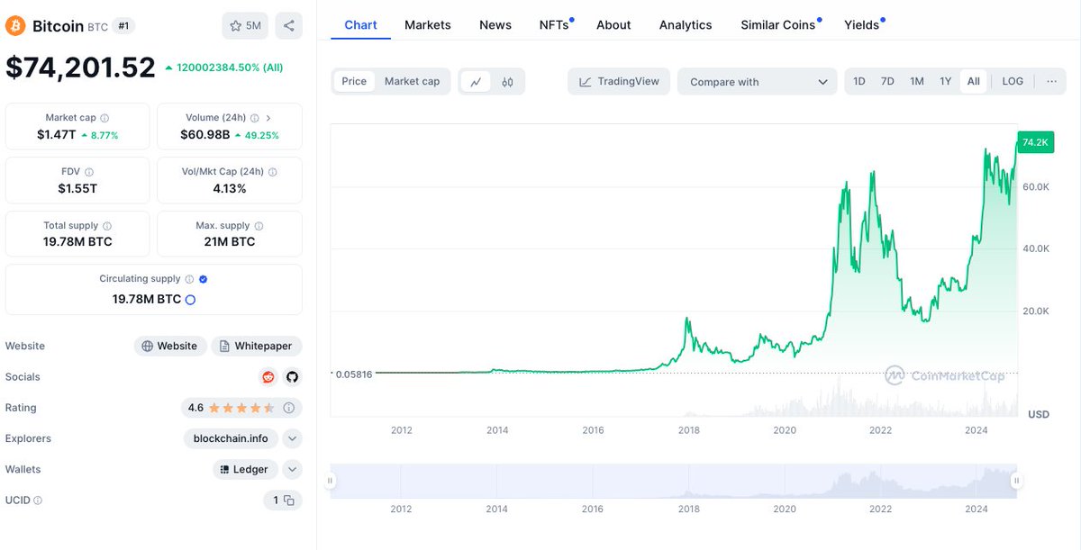Set chart range to 7D

(x=887, y=81)
